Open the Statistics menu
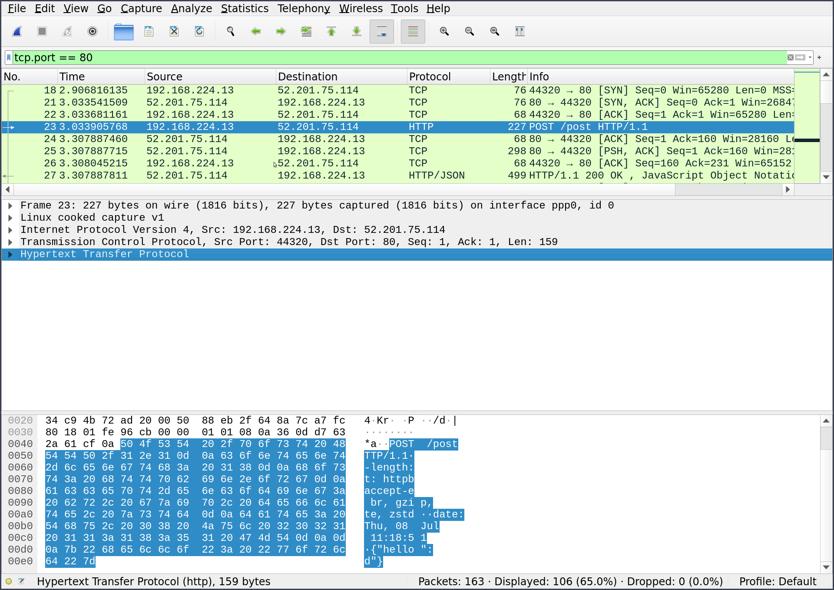 245,8
